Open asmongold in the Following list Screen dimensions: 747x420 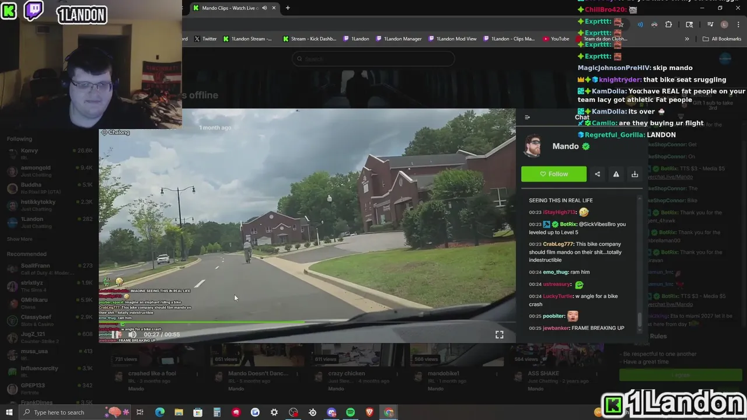[50, 171]
